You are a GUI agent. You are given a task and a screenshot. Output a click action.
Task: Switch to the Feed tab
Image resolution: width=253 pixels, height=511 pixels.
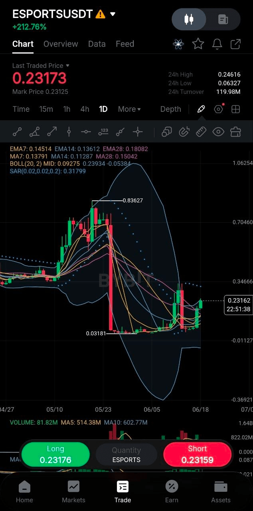coord(125,44)
